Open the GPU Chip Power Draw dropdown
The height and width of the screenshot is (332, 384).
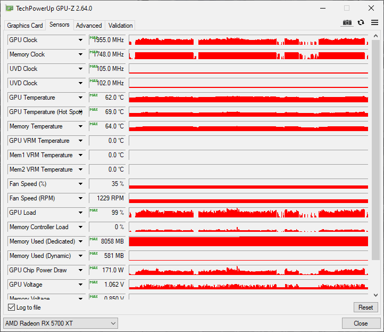tap(80, 270)
